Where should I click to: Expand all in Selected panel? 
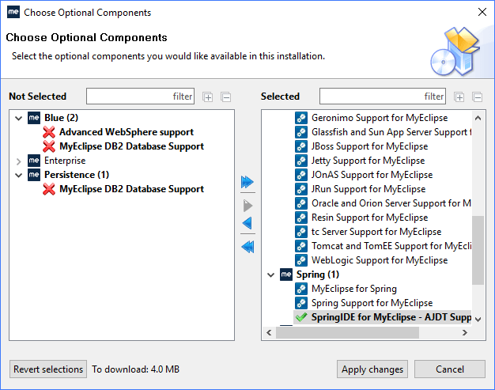pos(459,97)
